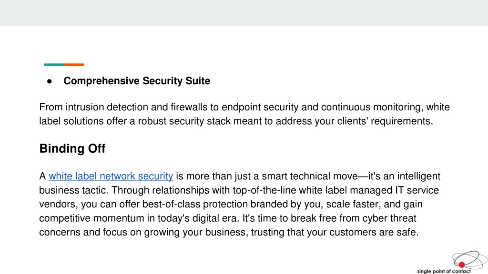Click the word 'intrusion' in first paragraph
The image size is (488, 274).
pyautogui.click(x=85, y=107)
